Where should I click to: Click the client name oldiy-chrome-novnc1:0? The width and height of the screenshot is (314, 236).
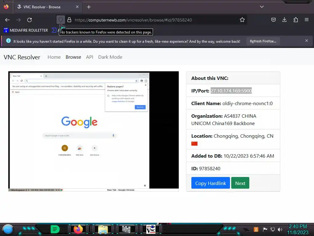coord(247,103)
